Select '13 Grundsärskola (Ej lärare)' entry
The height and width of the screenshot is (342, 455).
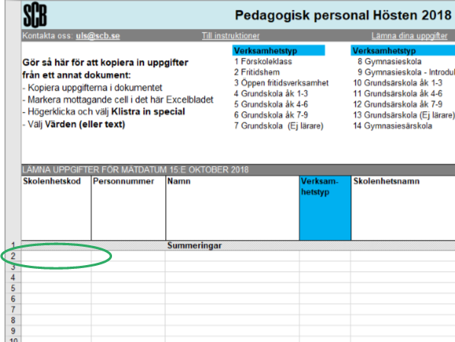(404, 115)
